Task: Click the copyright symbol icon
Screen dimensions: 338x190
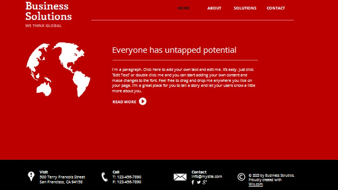Action: coord(241,177)
